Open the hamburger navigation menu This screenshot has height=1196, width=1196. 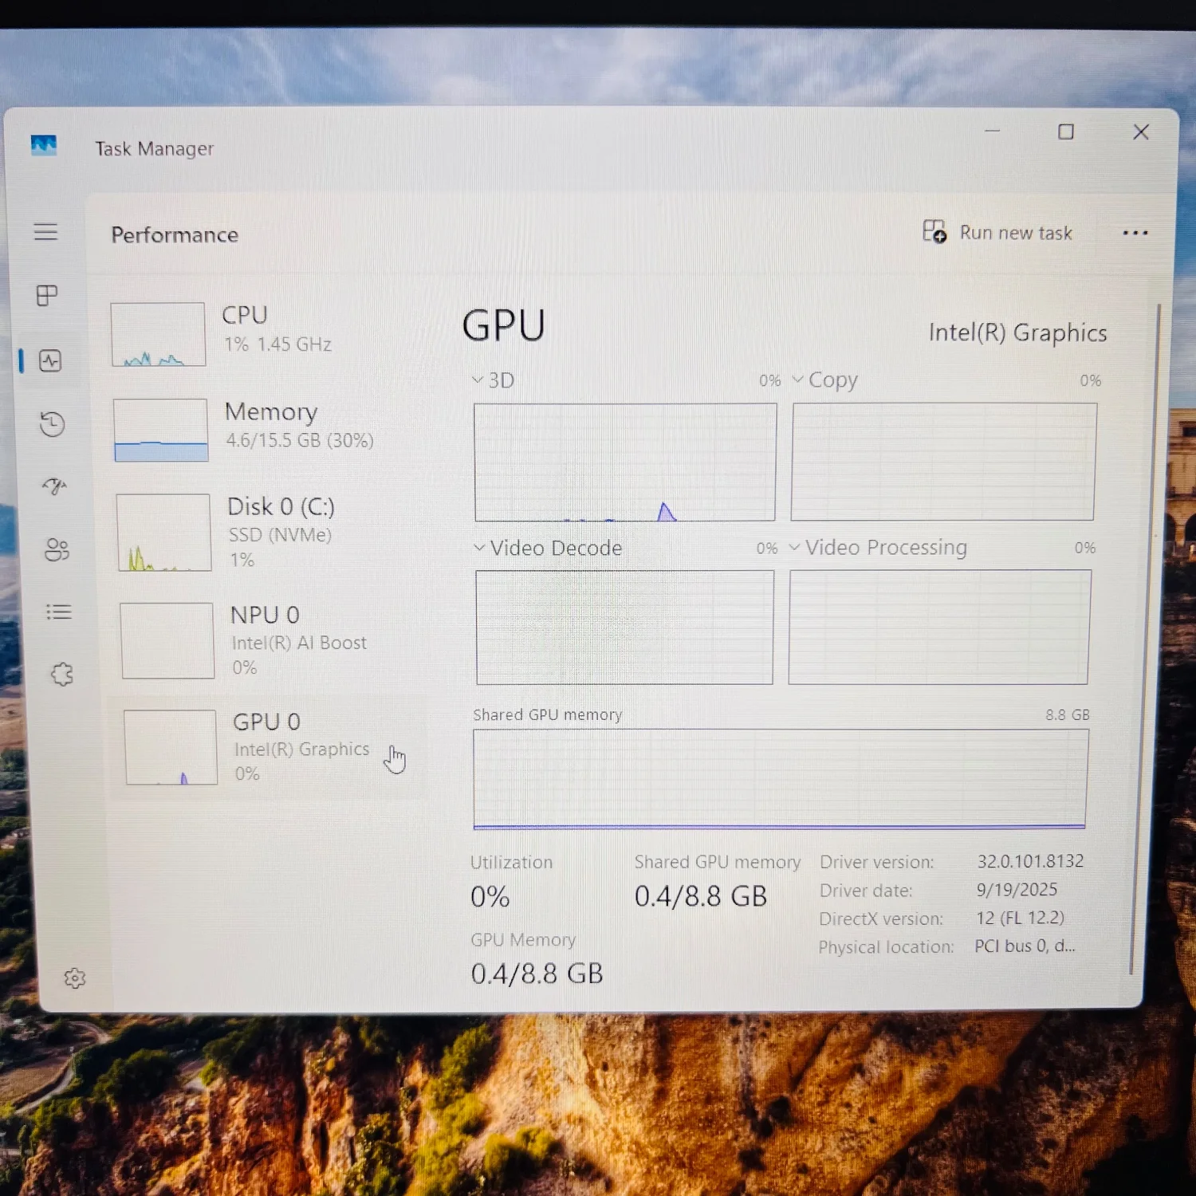point(45,232)
